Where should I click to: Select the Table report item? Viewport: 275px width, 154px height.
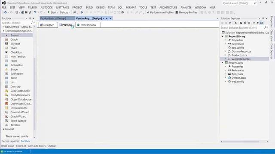coord(14,78)
